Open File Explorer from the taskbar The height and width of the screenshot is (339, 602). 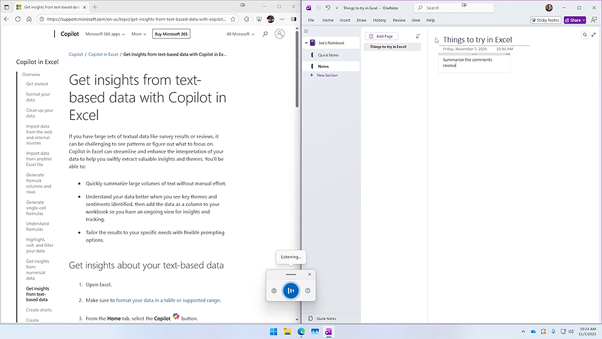pos(288,332)
